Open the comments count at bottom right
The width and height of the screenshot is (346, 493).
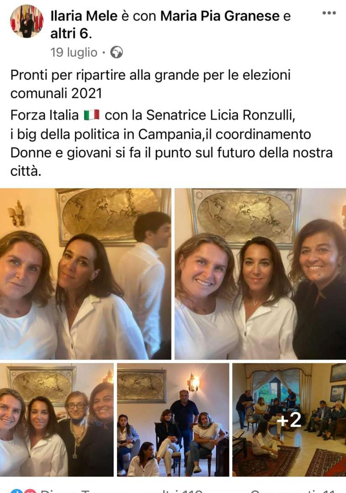pyautogui.click(x=293, y=491)
